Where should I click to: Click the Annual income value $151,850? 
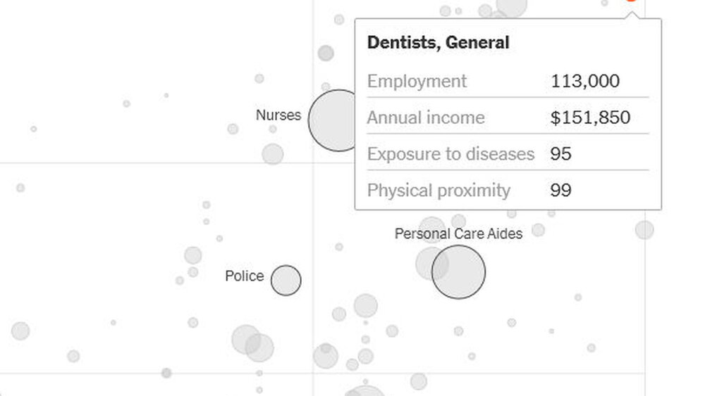click(589, 117)
